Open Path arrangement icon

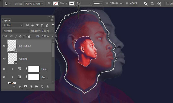[x=159, y=4]
